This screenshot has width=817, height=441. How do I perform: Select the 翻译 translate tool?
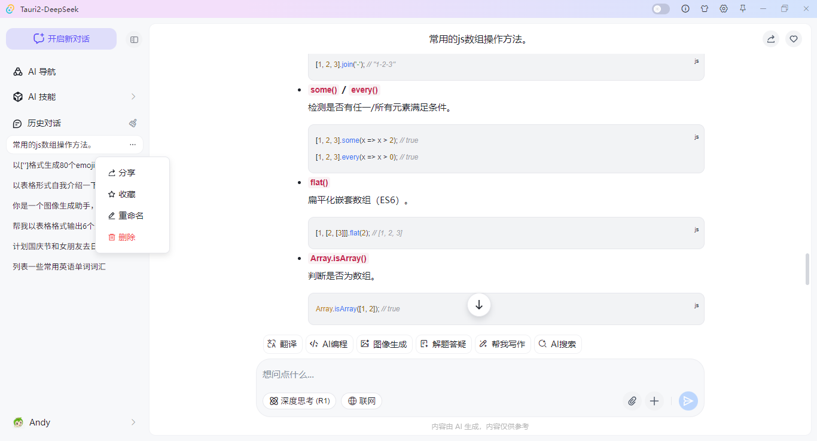click(282, 344)
